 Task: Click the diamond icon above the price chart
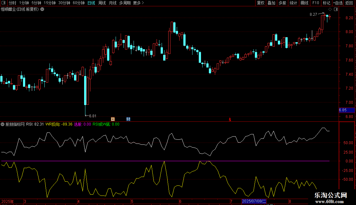330,9
